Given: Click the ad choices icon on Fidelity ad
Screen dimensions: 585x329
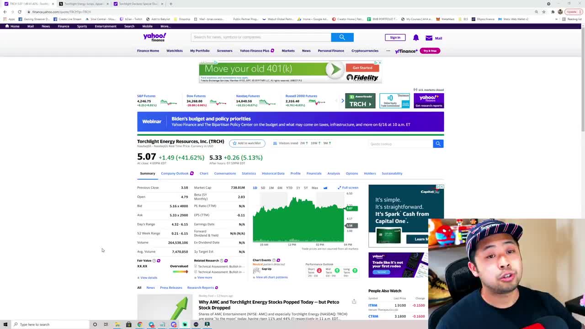Looking at the screenshot, I should click(x=376, y=63).
